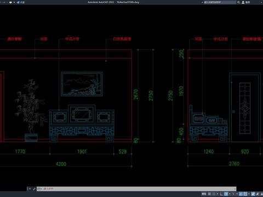Open the command line customize wrench icon
The height and width of the screenshot is (197, 263).
pos(34,189)
